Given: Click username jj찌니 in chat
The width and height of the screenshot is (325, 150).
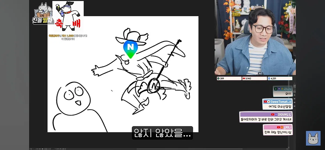Looking at the screenshot, I should click(287, 127).
